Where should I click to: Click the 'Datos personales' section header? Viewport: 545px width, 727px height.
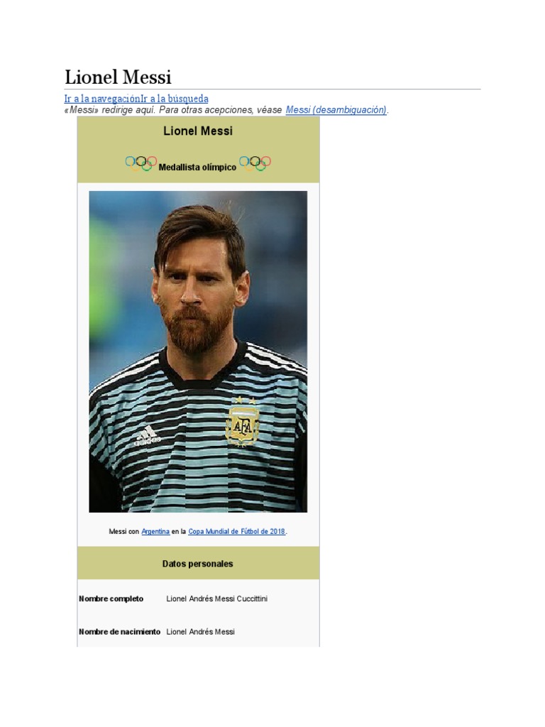point(197,564)
